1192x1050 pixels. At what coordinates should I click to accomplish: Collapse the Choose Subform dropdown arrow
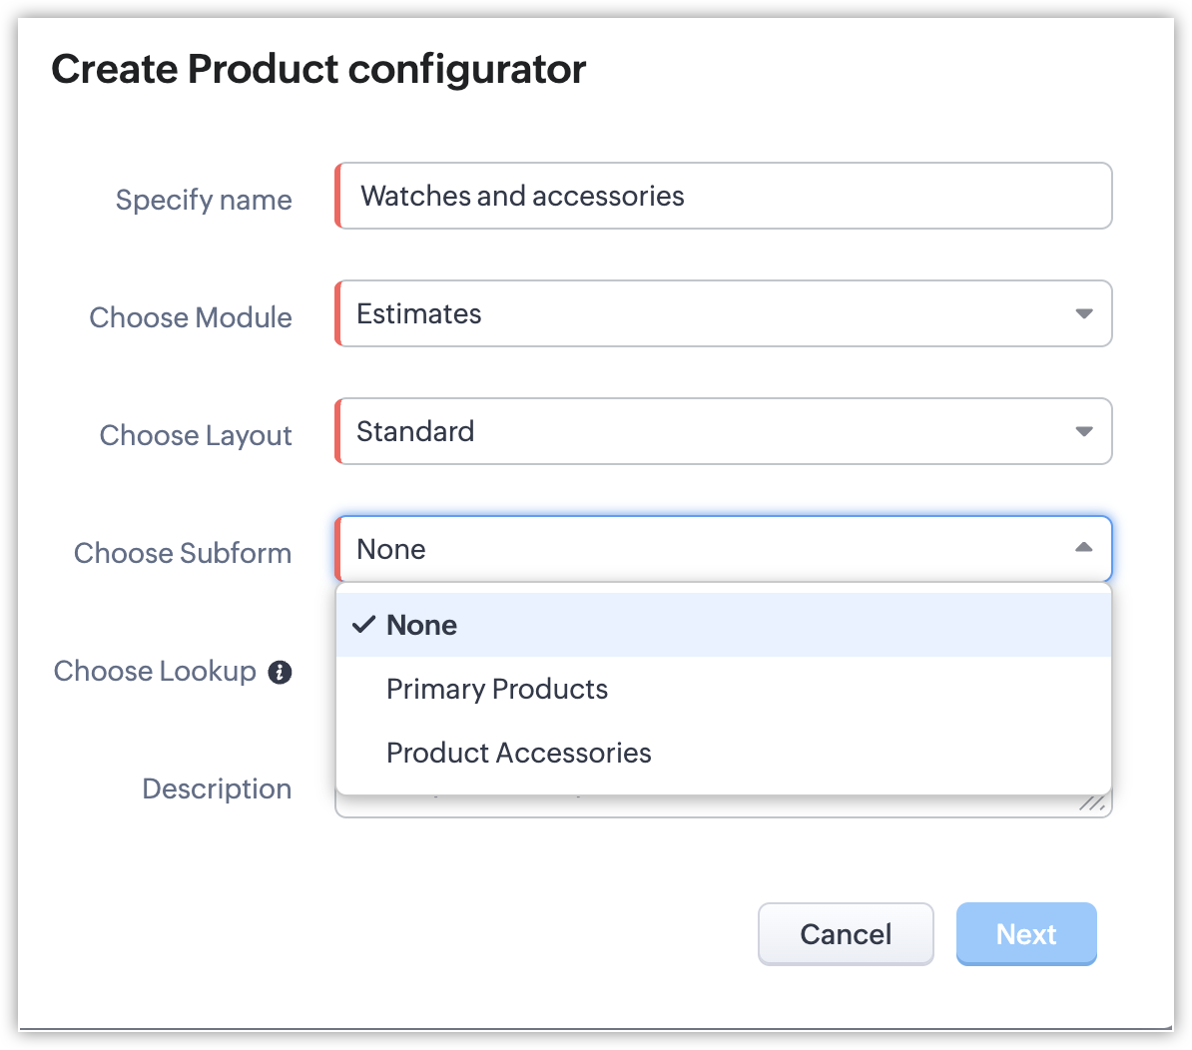coord(1083,548)
